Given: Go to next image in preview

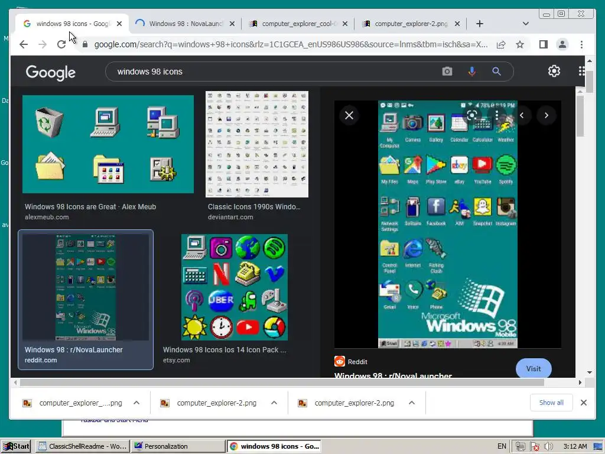Looking at the screenshot, I should tap(547, 115).
